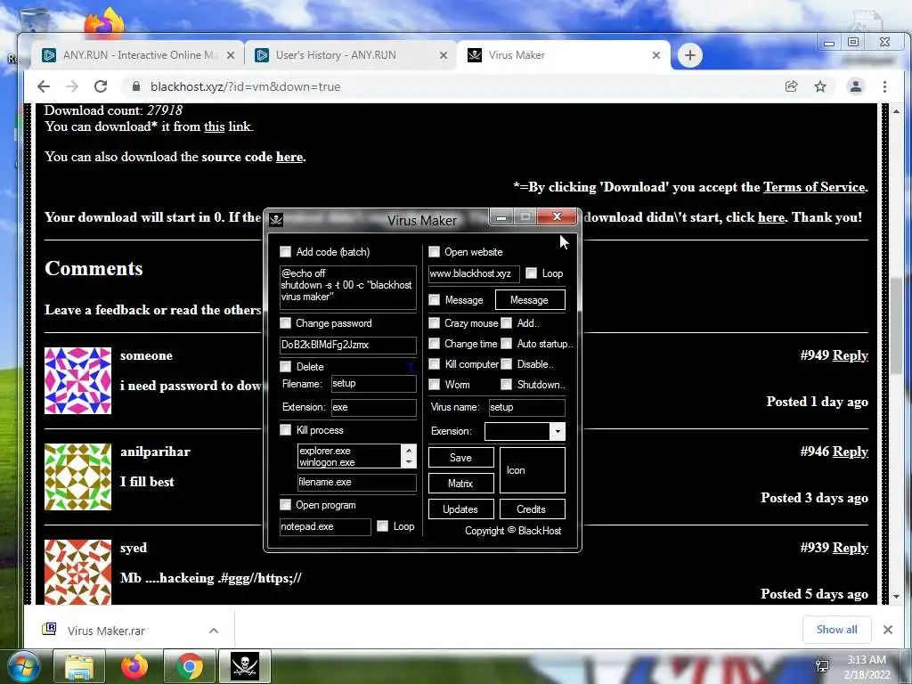This screenshot has height=684, width=912.
Task: Reply to comment #949
Action: pos(850,355)
